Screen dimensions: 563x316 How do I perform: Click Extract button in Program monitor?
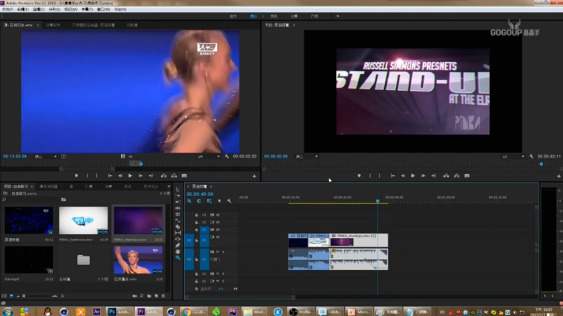[x=456, y=176]
